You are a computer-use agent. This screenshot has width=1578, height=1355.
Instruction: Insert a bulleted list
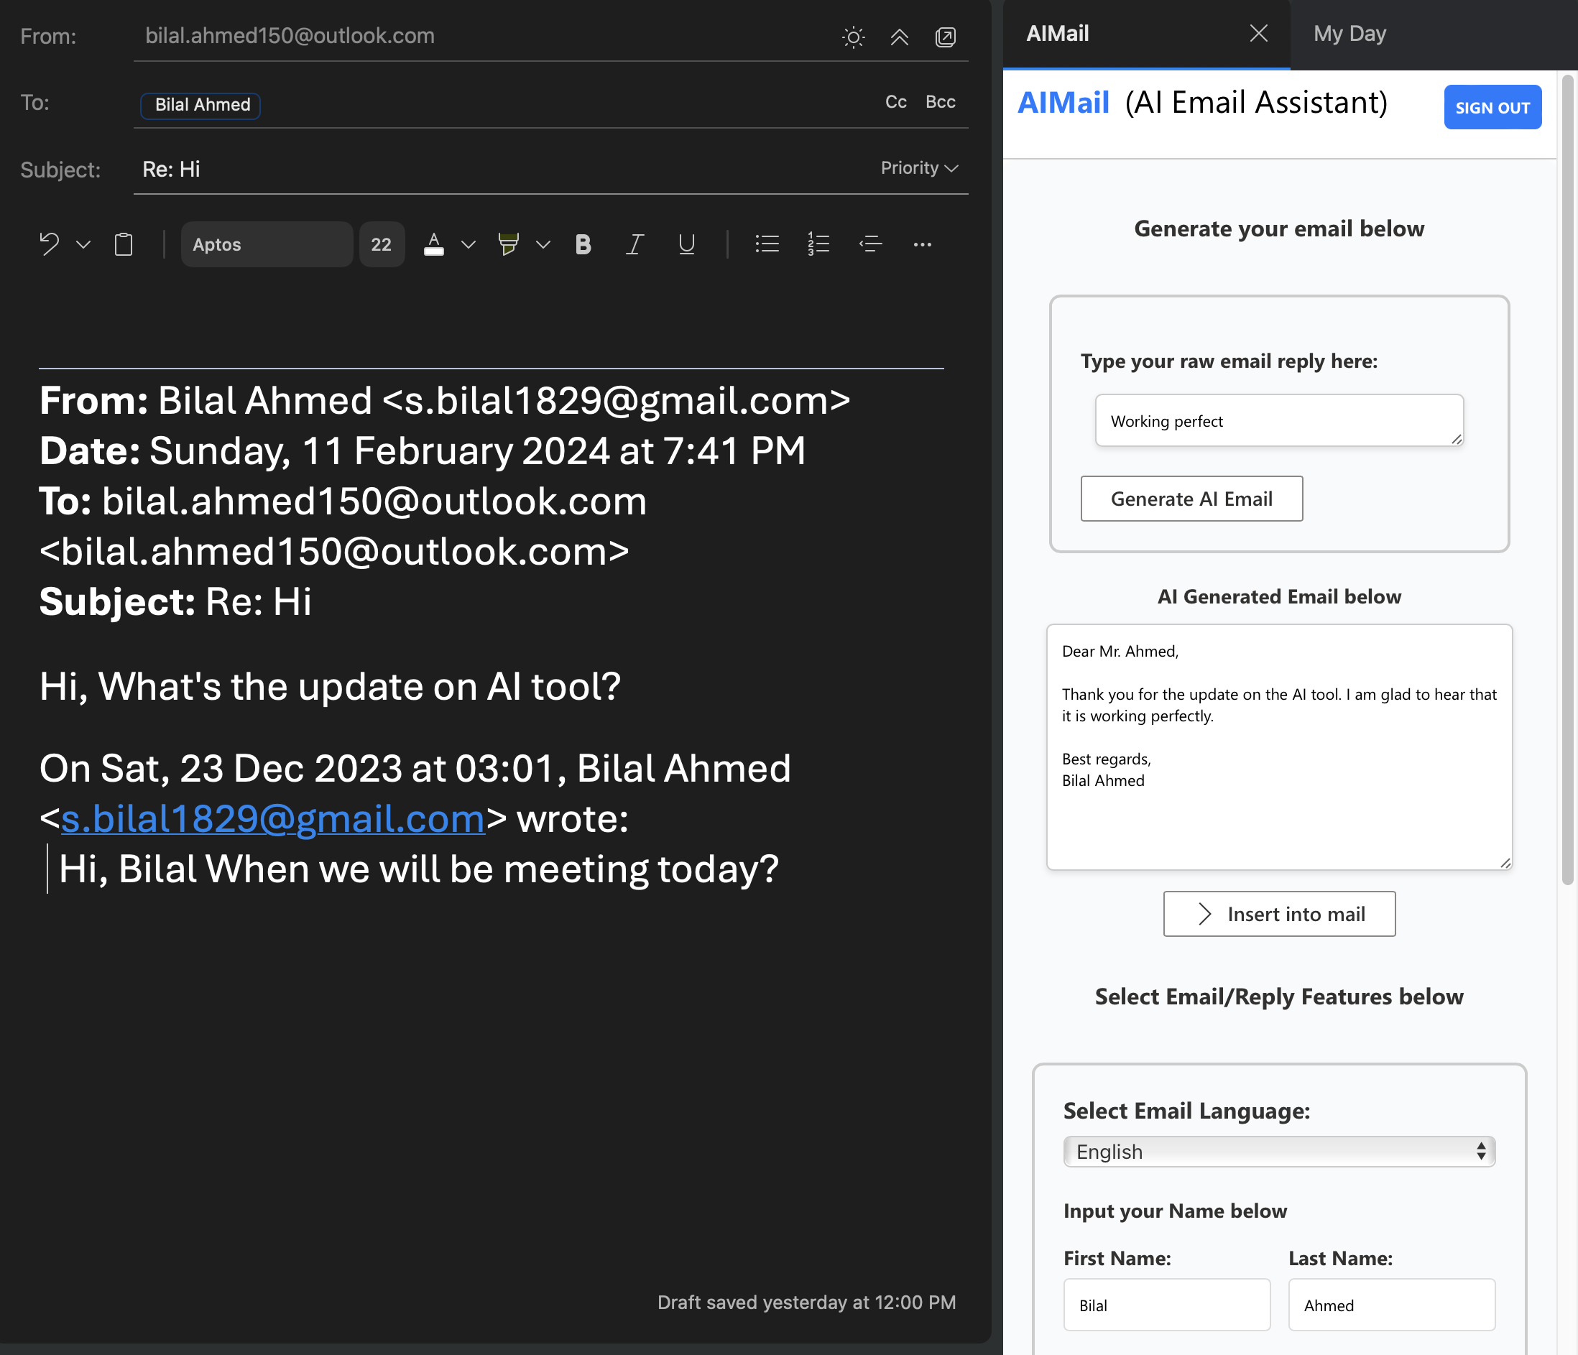pos(766,244)
